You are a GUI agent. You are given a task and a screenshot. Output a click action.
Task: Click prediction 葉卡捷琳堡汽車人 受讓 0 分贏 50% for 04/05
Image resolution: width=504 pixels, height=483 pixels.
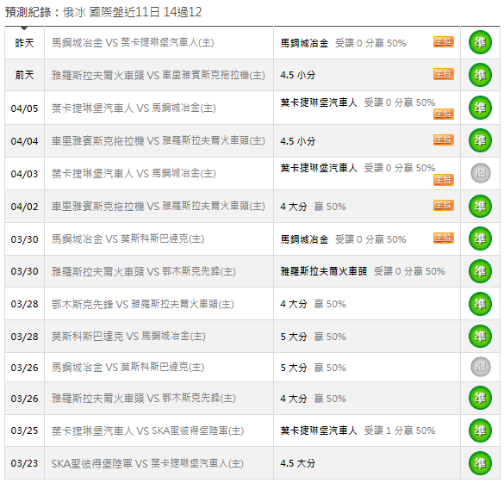[x=358, y=102]
